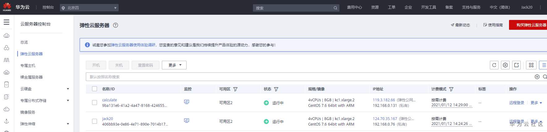Switch to card grid view
The height and width of the screenshot is (132, 547).
click(x=531, y=65)
